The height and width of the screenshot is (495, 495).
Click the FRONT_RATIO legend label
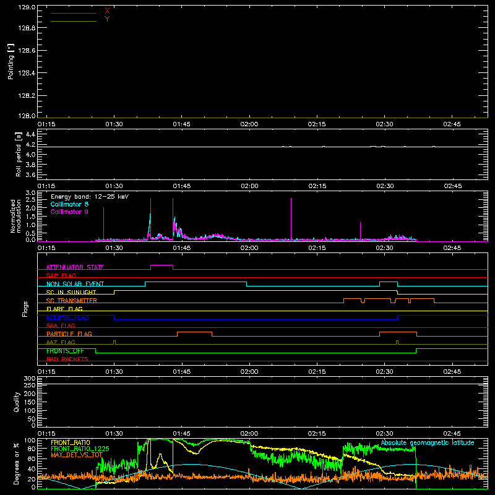coord(71,442)
